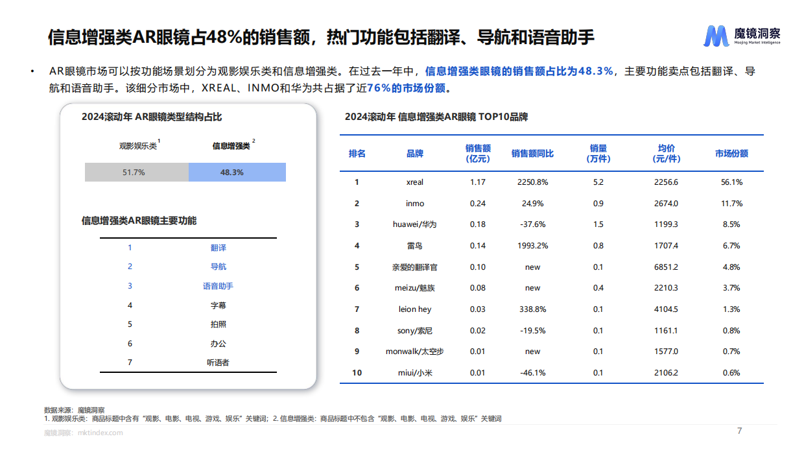The image size is (804, 452).
Task: Click xreal's sales value 1.17
Action: click(x=478, y=182)
